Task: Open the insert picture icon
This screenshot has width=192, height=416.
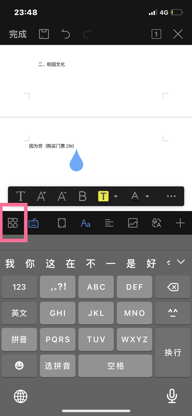Action: pos(133,223)
